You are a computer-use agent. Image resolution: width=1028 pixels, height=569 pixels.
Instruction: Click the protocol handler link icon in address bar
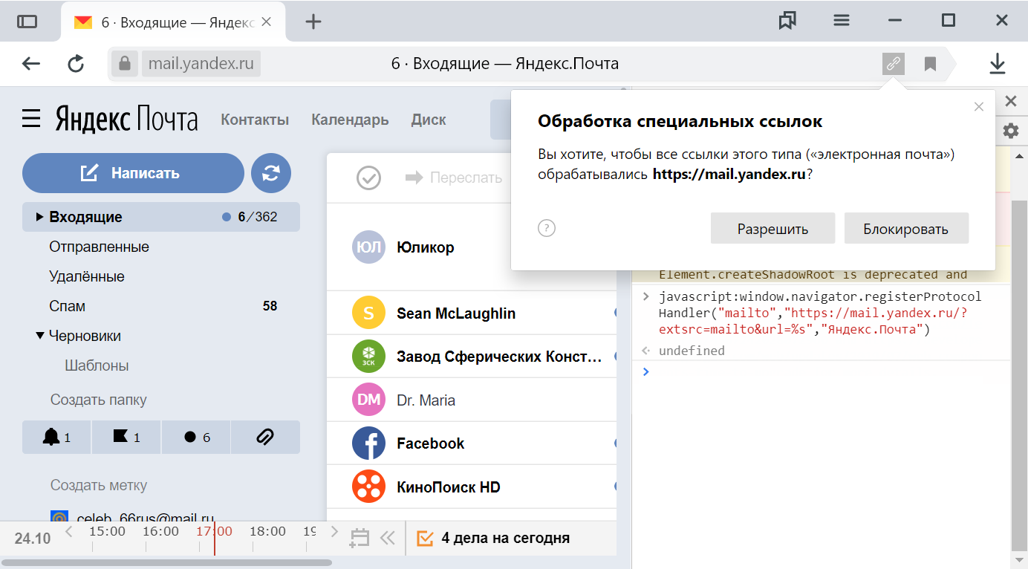894,64
